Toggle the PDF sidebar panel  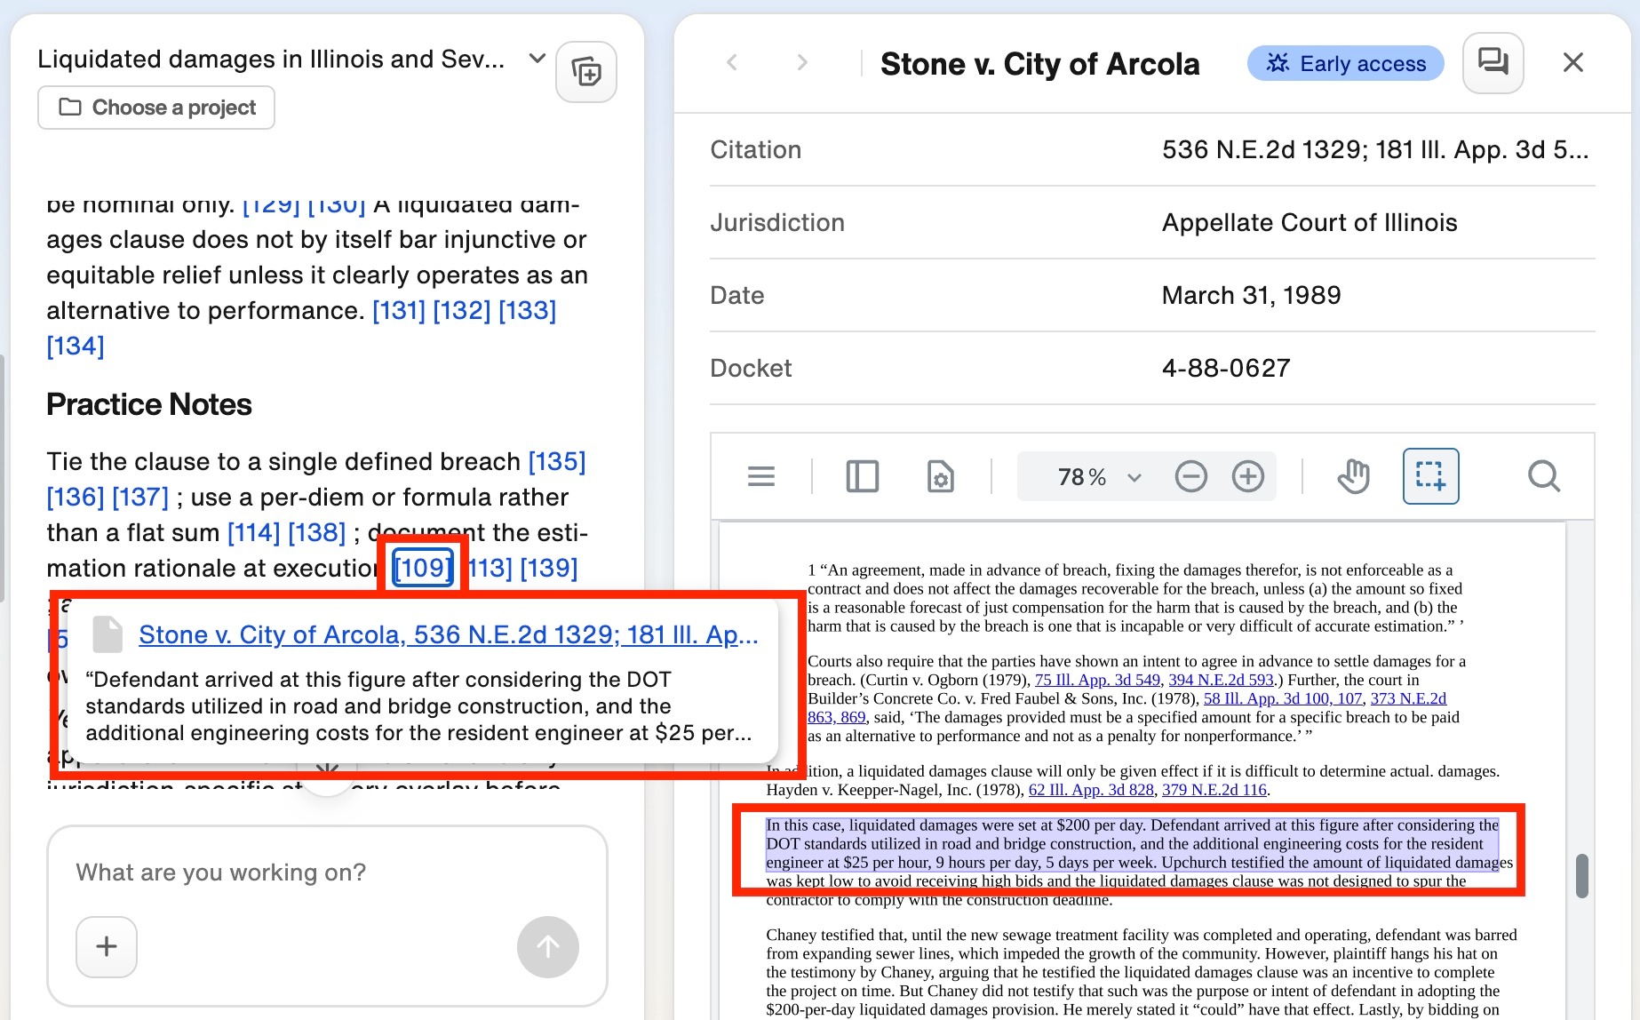pyautogui.click(x=863, y=477)
